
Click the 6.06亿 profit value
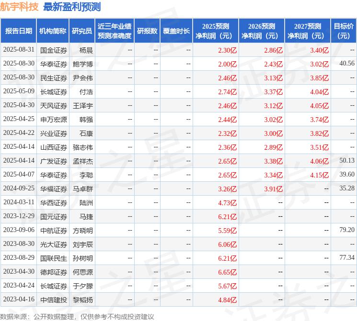[x=227, y=244]
